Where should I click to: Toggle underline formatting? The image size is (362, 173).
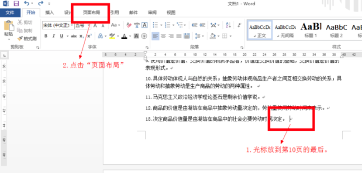coord(62,36)
